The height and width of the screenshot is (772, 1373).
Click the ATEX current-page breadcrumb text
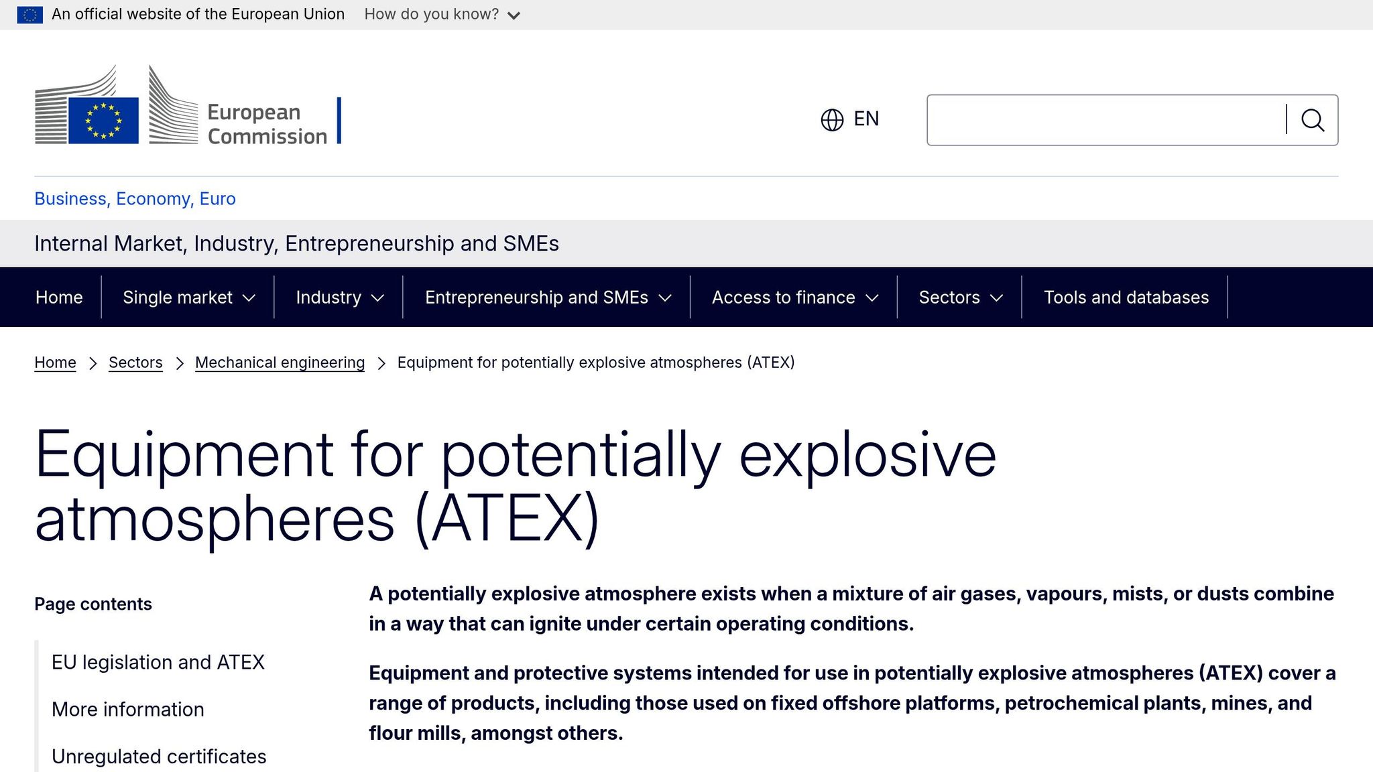(x=596, y=363)
